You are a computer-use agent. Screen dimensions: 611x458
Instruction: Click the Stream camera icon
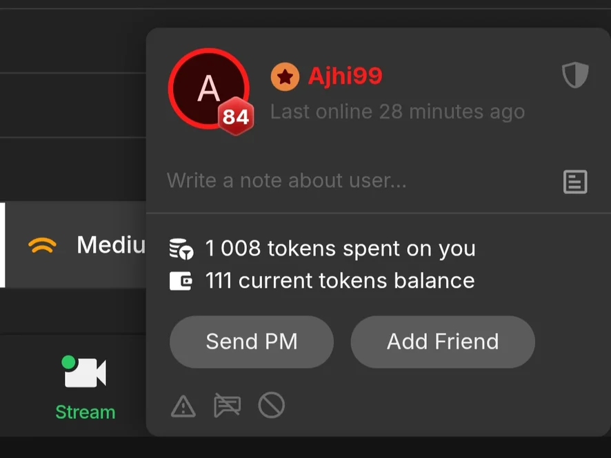(x=86, y=373)
